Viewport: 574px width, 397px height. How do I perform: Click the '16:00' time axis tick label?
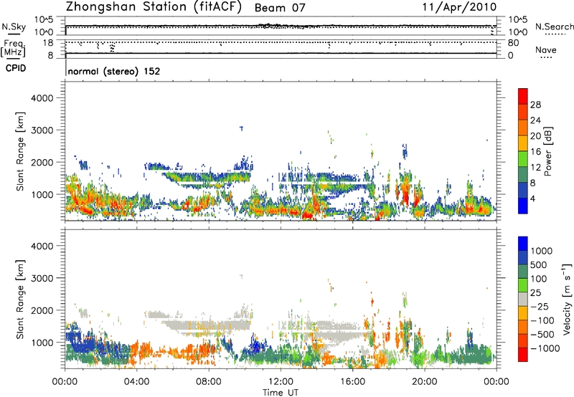[x=352, y=382]
